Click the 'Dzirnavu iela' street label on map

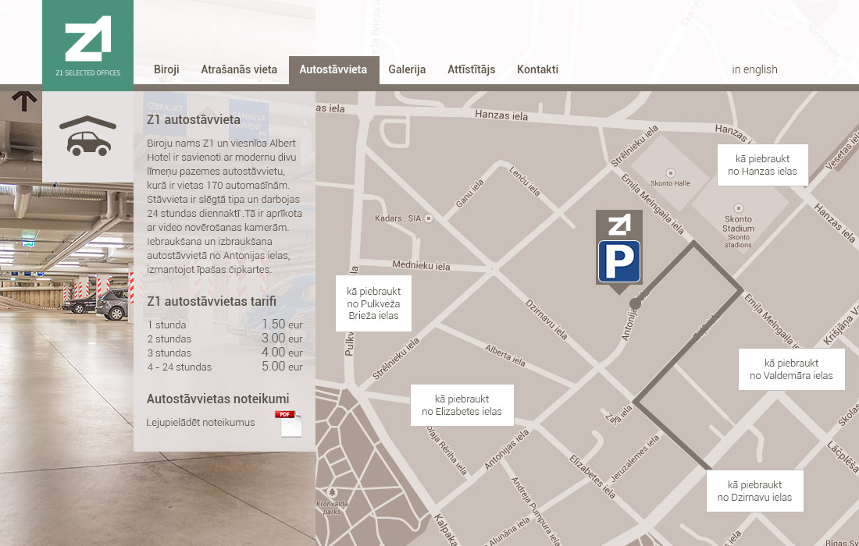(x=546, y=320)
